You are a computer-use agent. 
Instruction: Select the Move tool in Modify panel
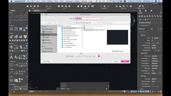(11, 47)
